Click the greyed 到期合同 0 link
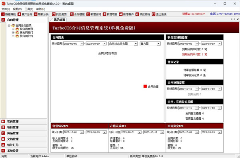The width and height of the screenshot is (240, 158). [x=194, y=95]
